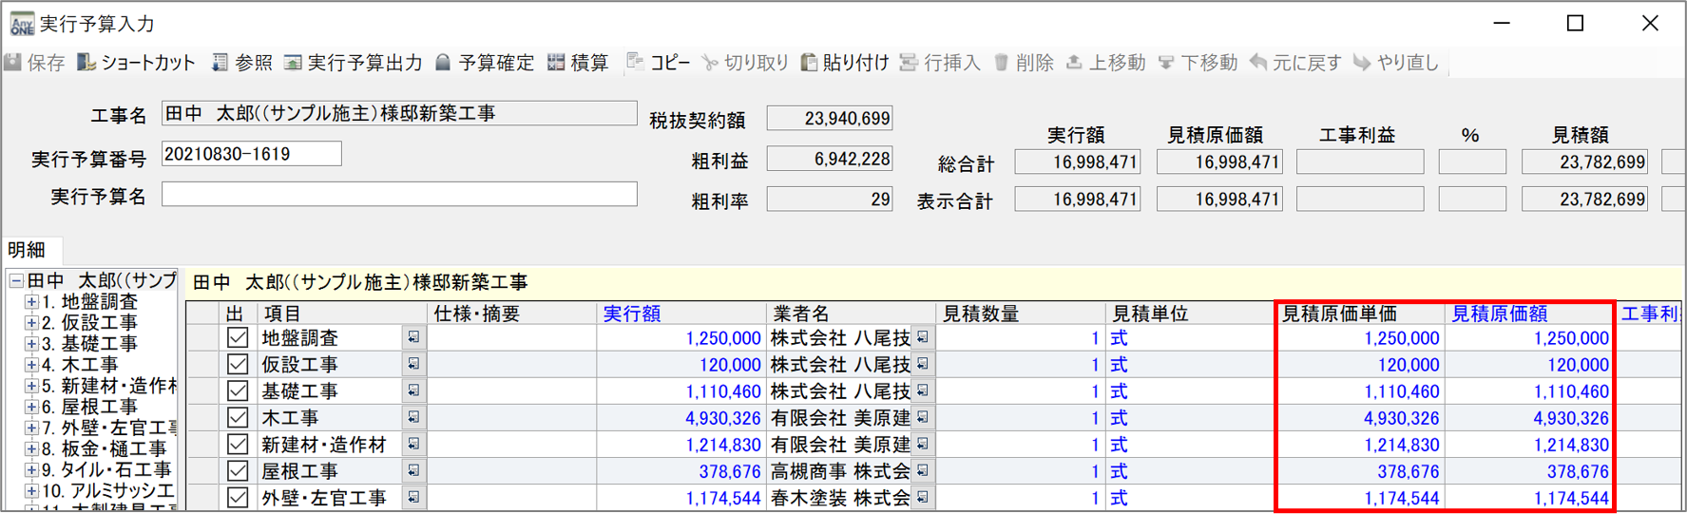Image resolution: width=1687 pixels, height=514 pixels.
Task: Switch to the 明細 tab
Action: pyautogui.click(x=28, y=250)
